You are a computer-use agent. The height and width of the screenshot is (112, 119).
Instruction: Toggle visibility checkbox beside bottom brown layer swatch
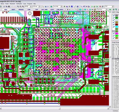pos(114,38)
